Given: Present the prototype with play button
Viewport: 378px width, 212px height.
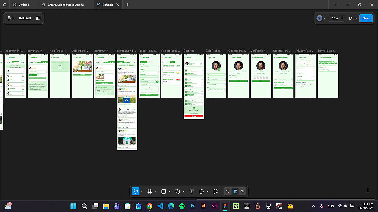Looking at the screenshot, I should point(350,18).
